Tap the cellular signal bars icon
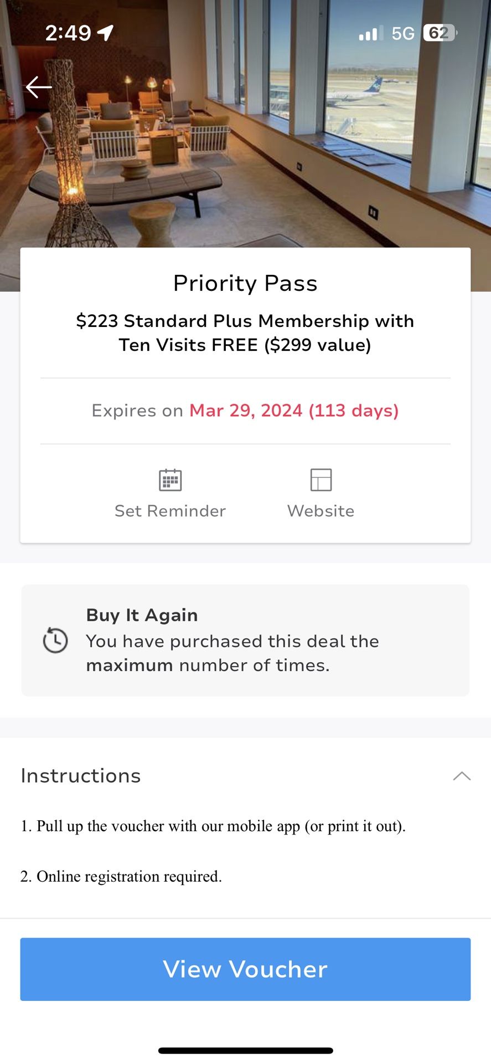Screen dimensions: 491x1064 coord(371,34)
